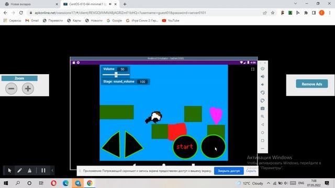Open the Google bookmark
Screen dimensions: 335x188
pos(114,21)
